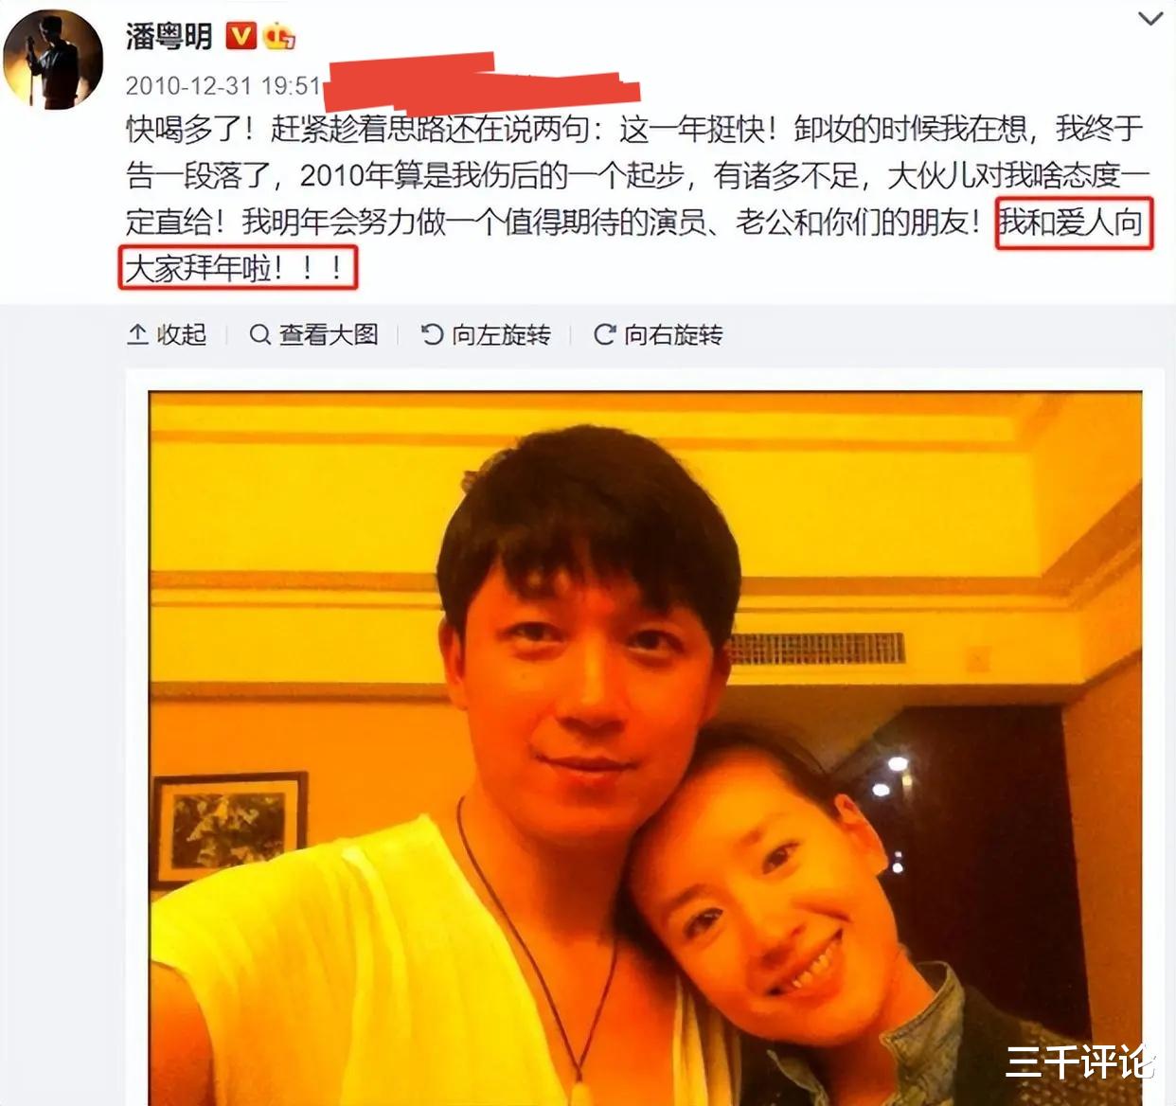Click the orange verified V badge
Viewport: 1176px width, 1106px height.
[241, 37]
